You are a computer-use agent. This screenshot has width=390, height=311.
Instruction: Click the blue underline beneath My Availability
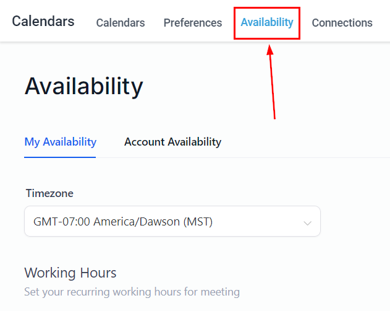[x=60, y=156]
